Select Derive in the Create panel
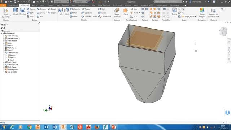Screen dimensions: 231x130 pyautogui.click(x=41, y=13)
